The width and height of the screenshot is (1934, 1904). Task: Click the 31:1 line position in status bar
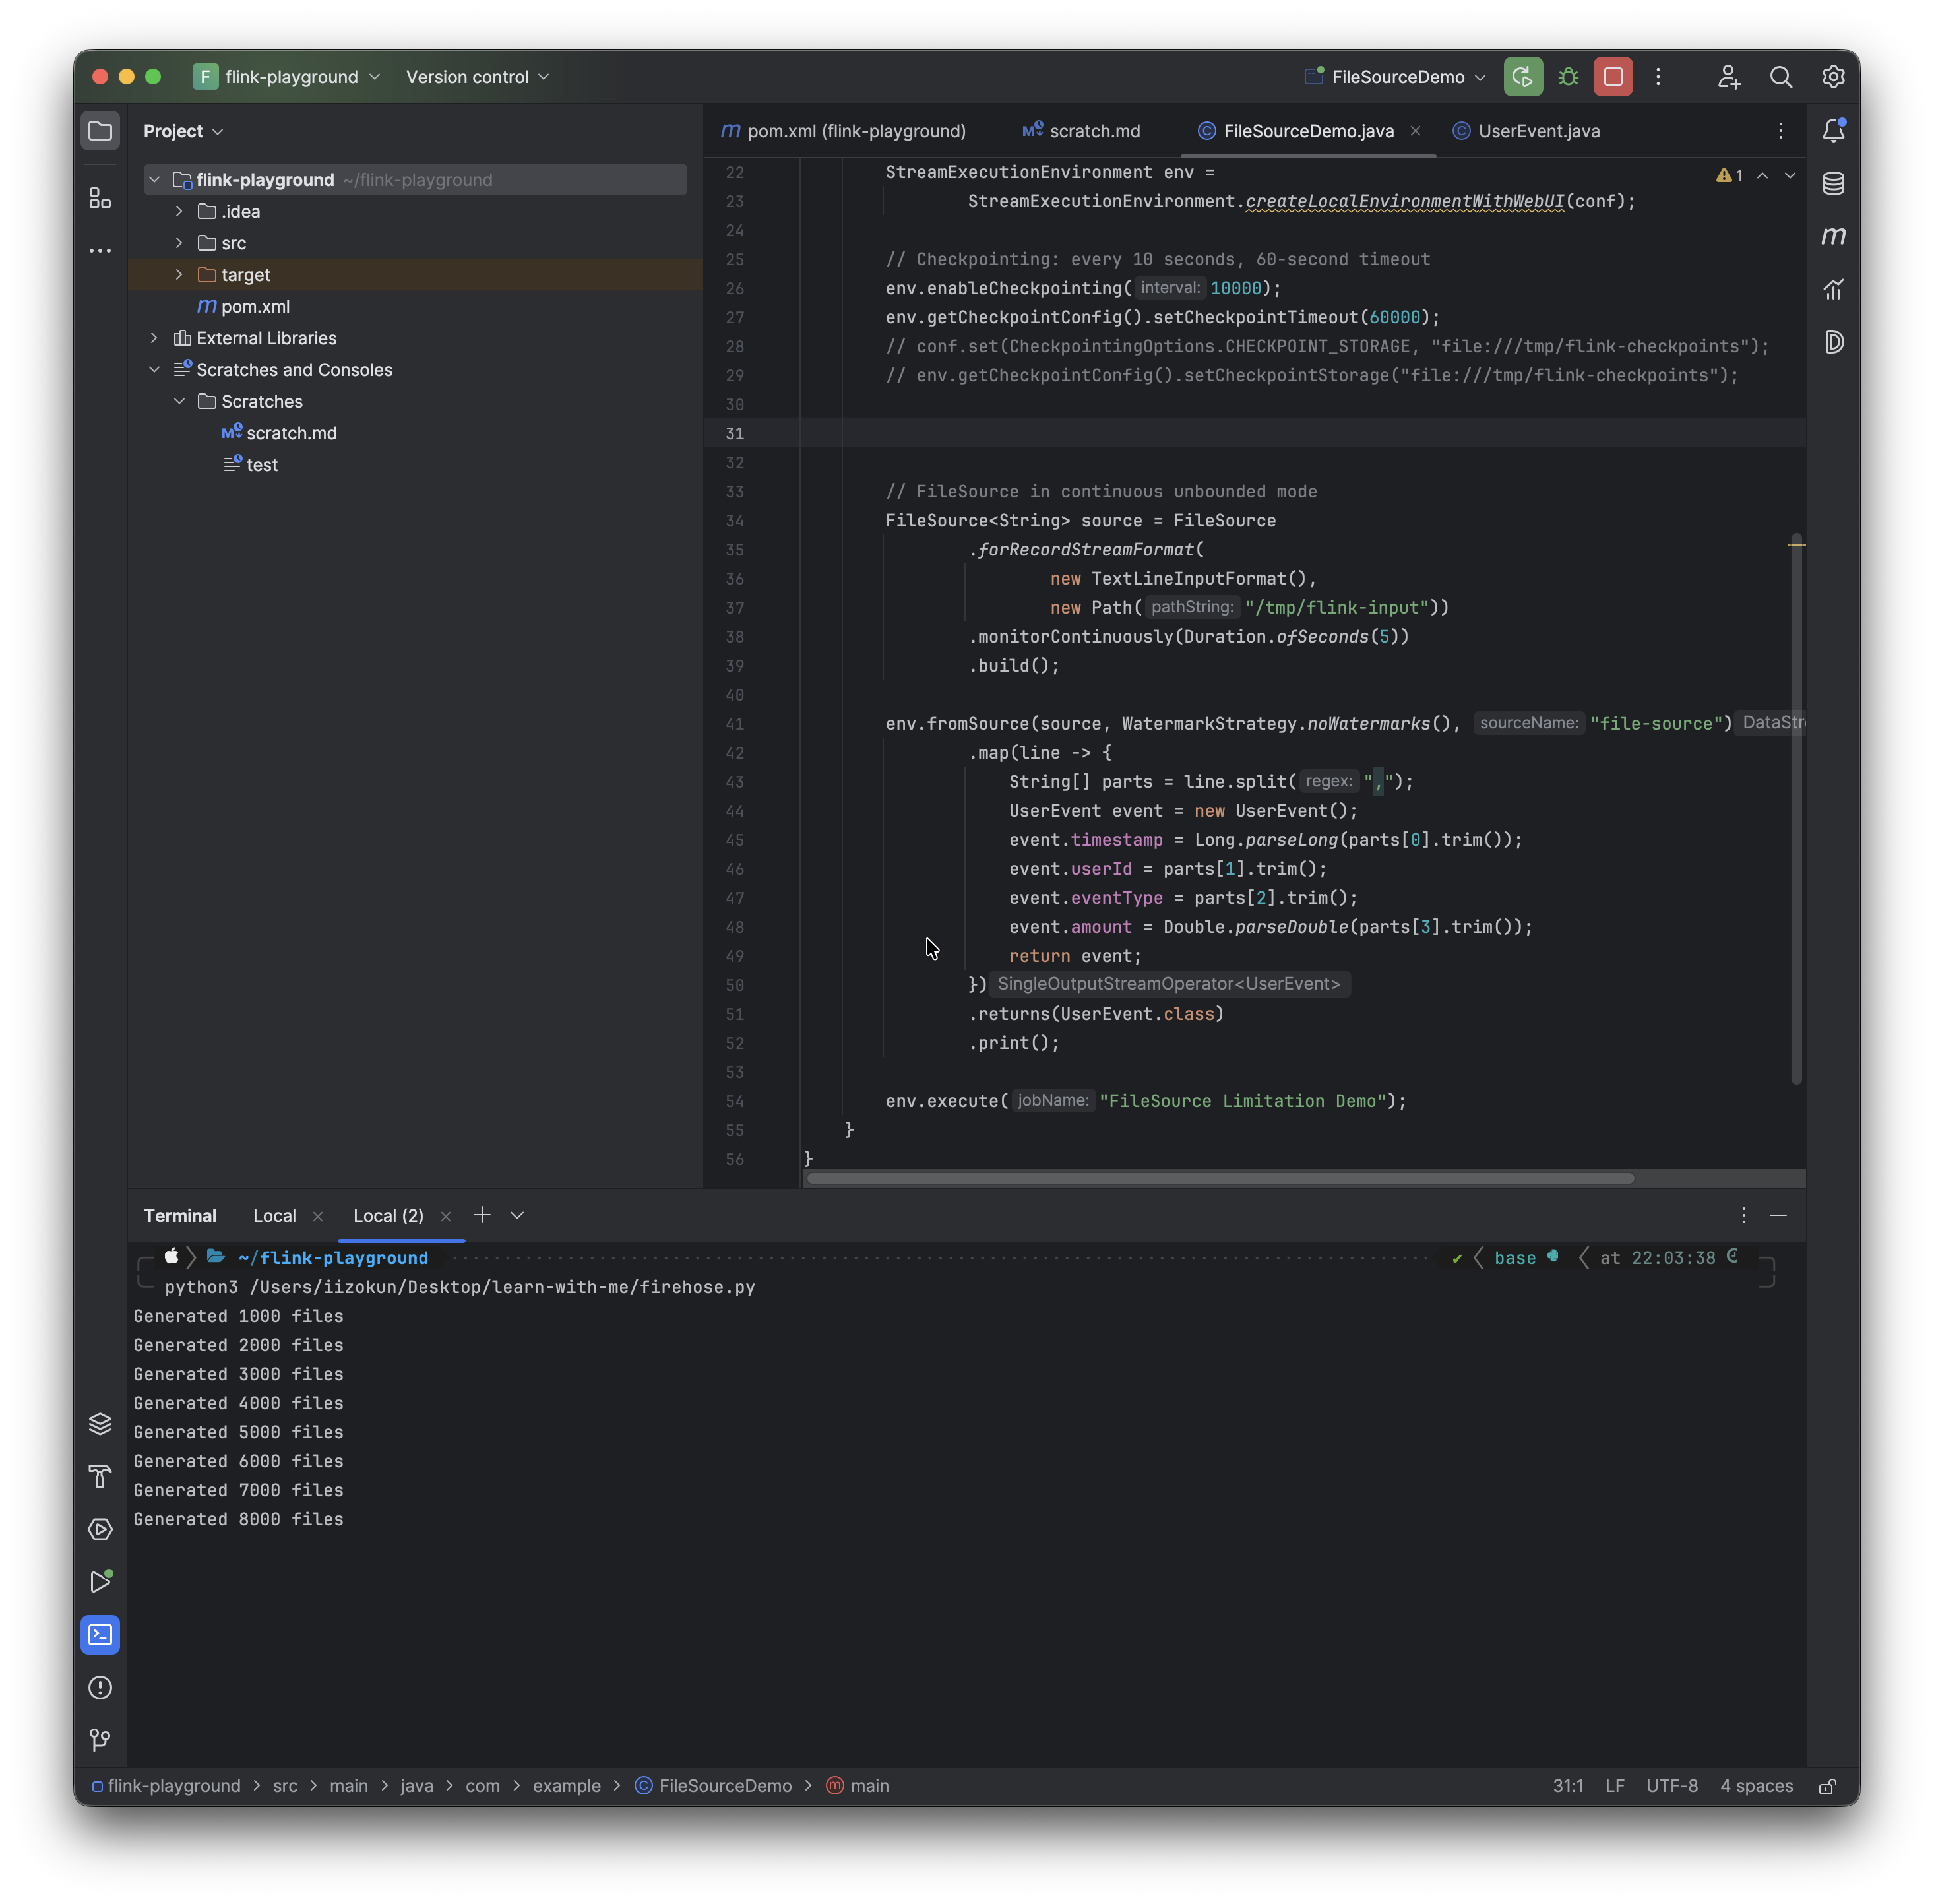pyautogui.click(x=1567, y=1786)
